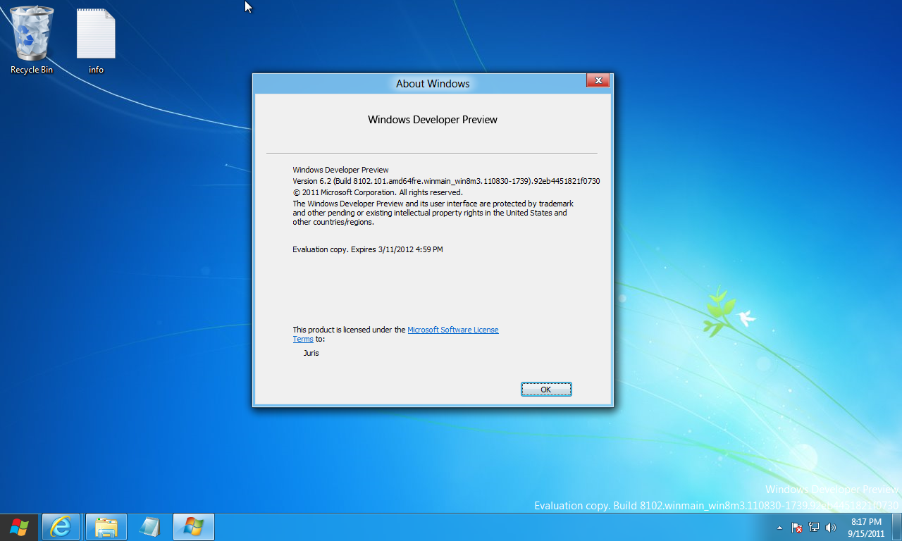Click the Show desktop strip on the taskbar

tap(897, 527)
